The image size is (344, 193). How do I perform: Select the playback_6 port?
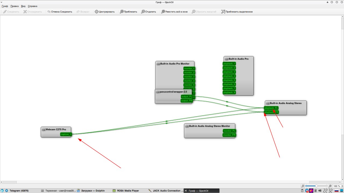pos(229,84)
